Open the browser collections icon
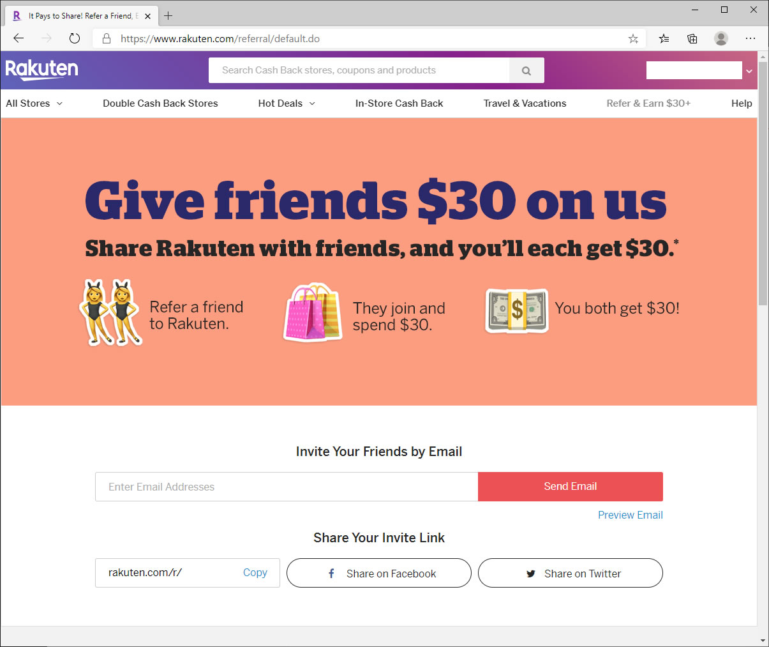 click(x=692, y=38)
